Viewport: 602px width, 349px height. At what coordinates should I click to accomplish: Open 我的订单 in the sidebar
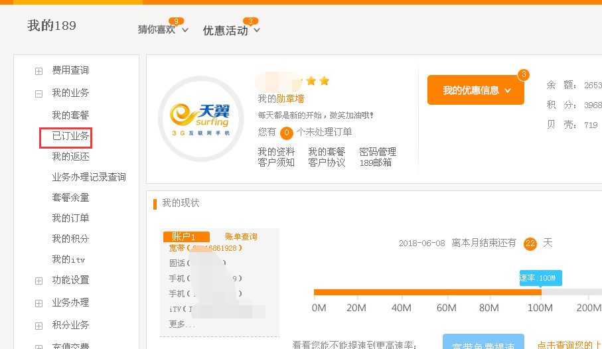click(x=70, y=218)
